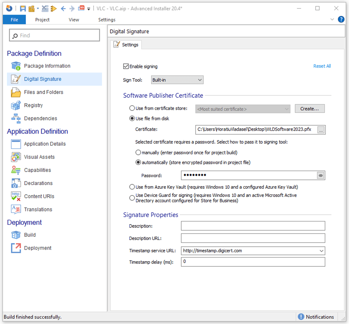Click the Digital Signature page icon
This screenshot has width=349, height=324.
[16, 79]
